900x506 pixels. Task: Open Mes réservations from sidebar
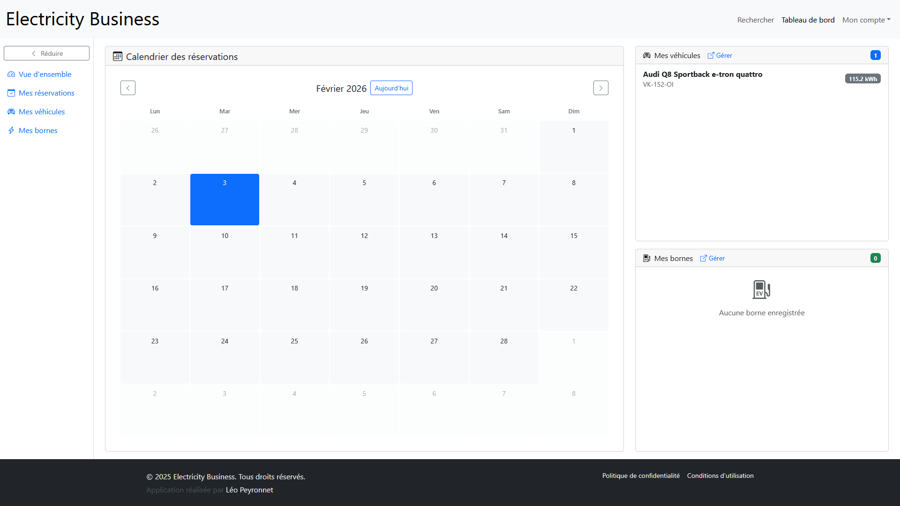point(46,93)
